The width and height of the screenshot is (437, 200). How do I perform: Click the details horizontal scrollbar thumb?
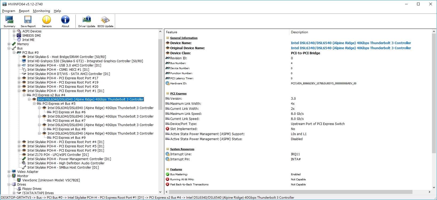click(x=290, y=192)
